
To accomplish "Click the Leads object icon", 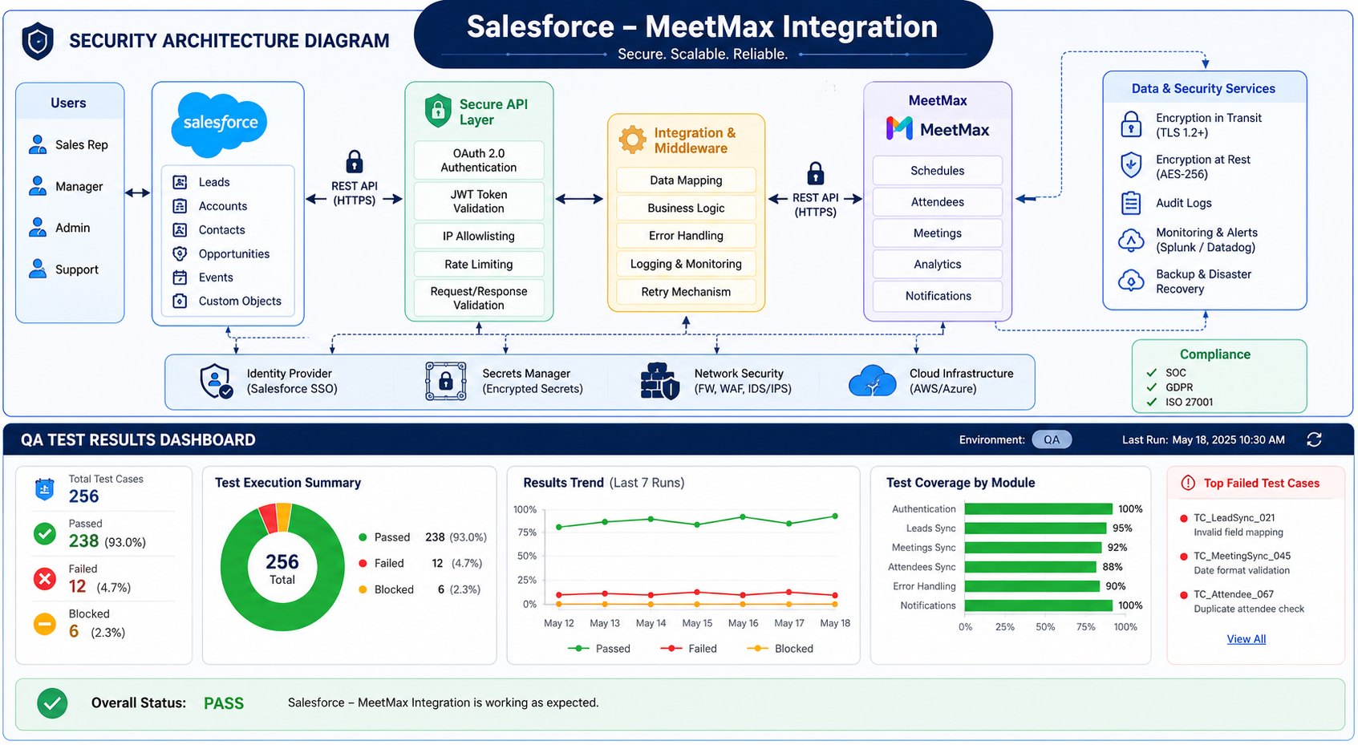I will [180, 182].
